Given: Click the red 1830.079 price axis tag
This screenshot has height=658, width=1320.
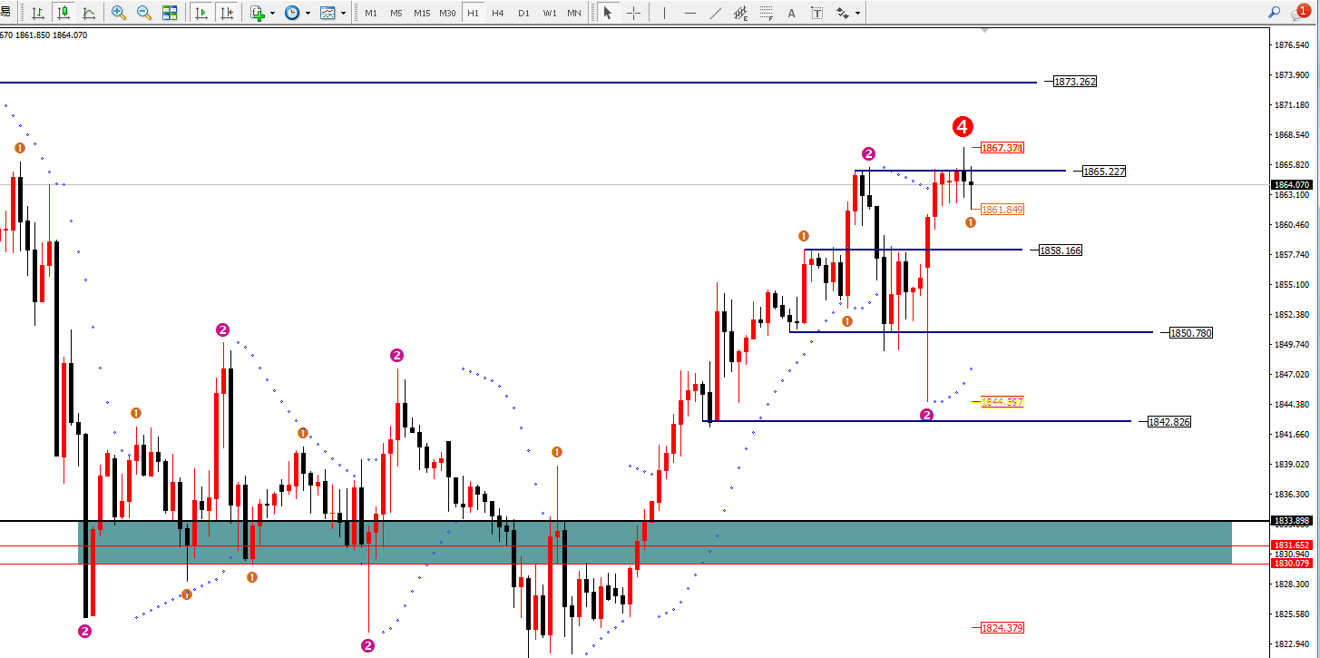Looking at the screenshot, I should [1293, 563].
